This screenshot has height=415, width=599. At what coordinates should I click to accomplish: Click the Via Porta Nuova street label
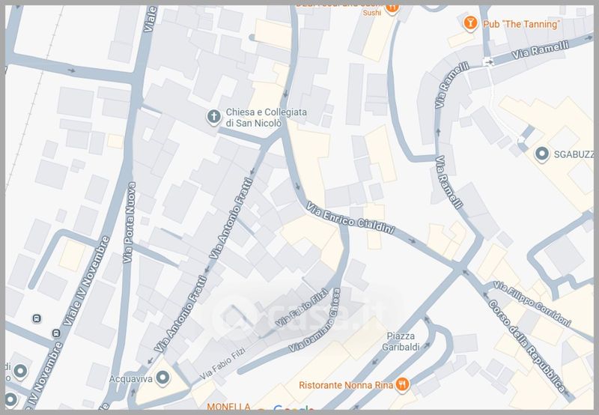pos(128,223)
